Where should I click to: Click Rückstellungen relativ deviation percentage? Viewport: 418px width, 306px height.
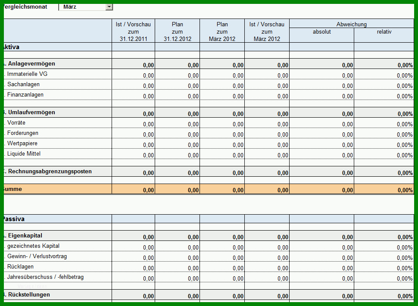coord(405,296)
